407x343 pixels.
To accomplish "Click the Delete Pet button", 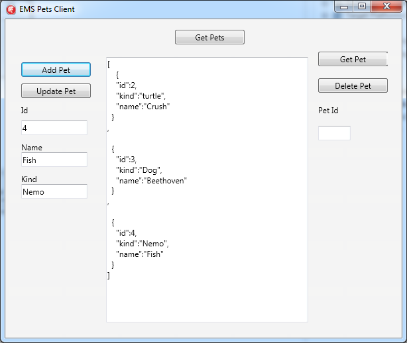I will pos(353,85).
